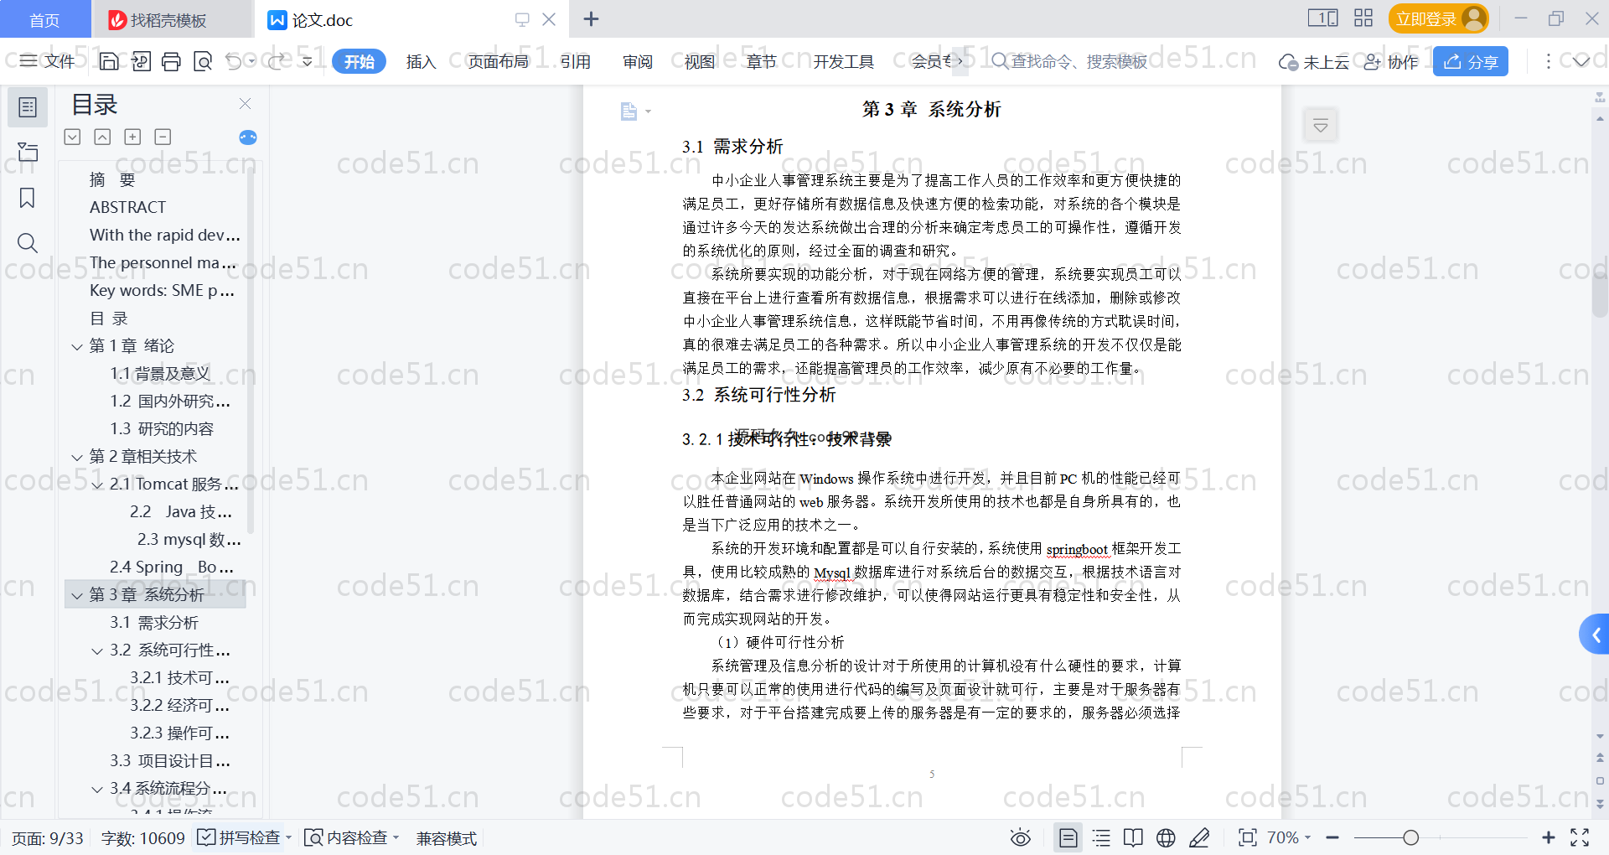This screenshot has width=1609, height=855.
Task: Collapse the 第1章 绪论 tree node
Action: [x=77, y=346]
